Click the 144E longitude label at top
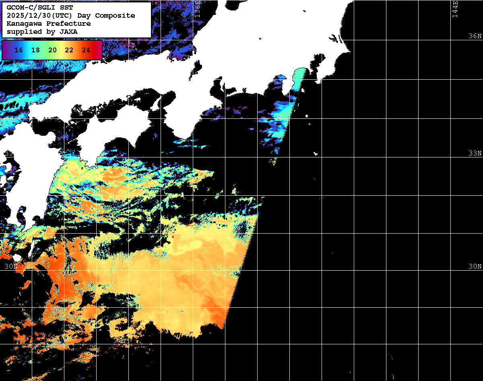 tap(455, 9)
